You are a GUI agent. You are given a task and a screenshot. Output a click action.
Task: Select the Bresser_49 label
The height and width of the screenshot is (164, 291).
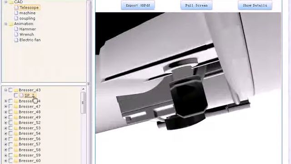pos(30,118)
